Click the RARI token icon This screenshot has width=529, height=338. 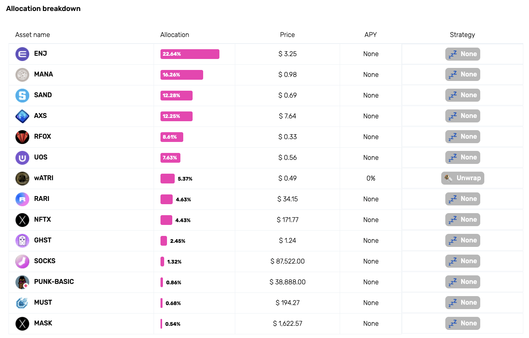(22, 199)
